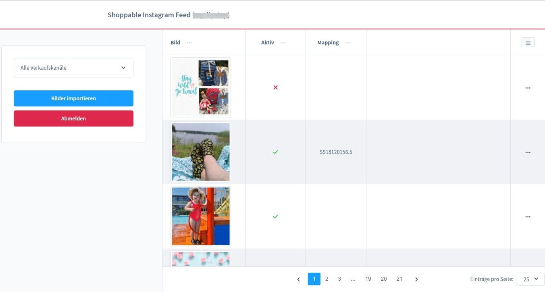Screen dimensions: 545x292
Task: Jump to page 20
Action: 384,279
